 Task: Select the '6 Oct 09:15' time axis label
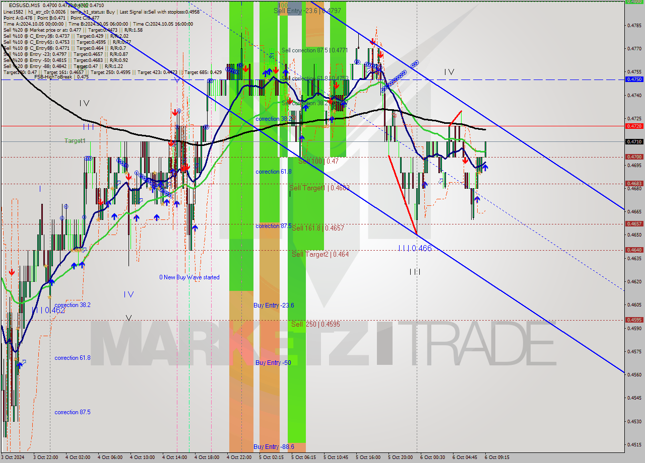coord(497,457)
